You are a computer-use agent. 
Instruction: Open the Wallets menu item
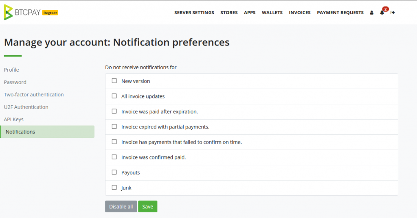coord(272,13)
